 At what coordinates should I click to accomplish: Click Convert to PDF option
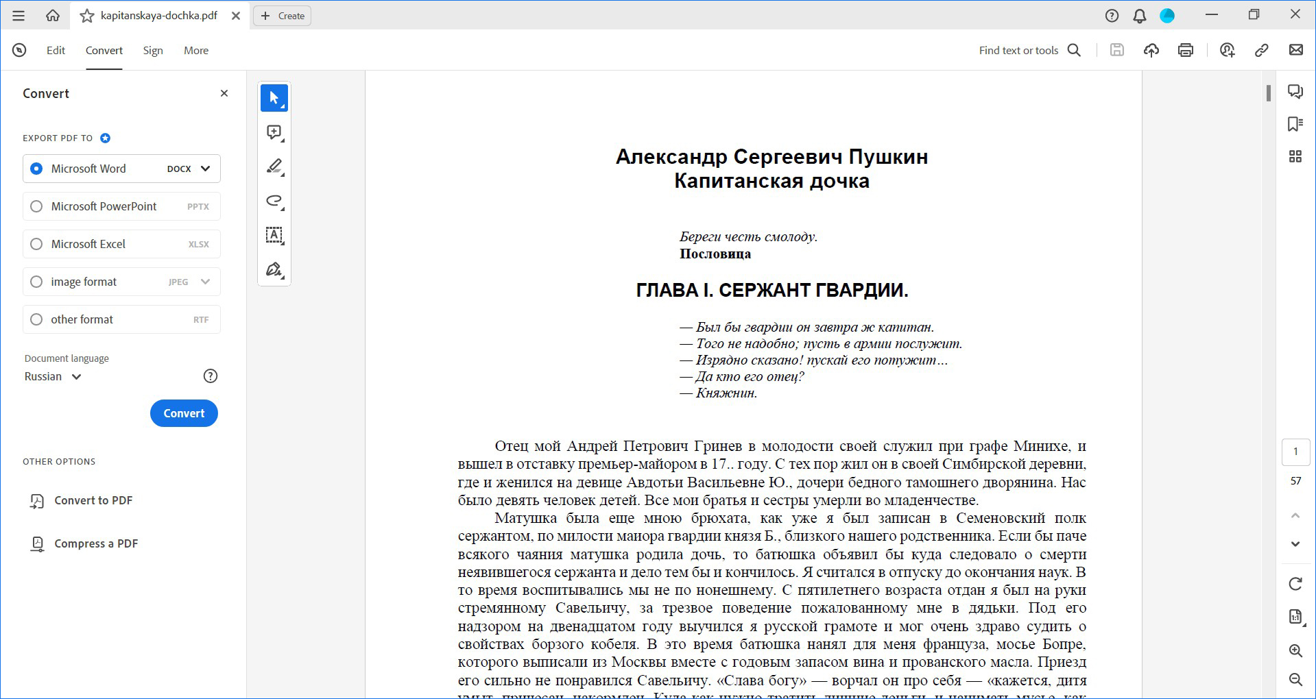click(81, 501)
